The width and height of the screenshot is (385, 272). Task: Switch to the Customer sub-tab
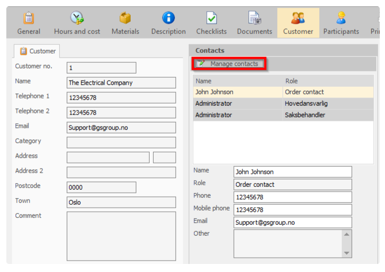[37, 51]
